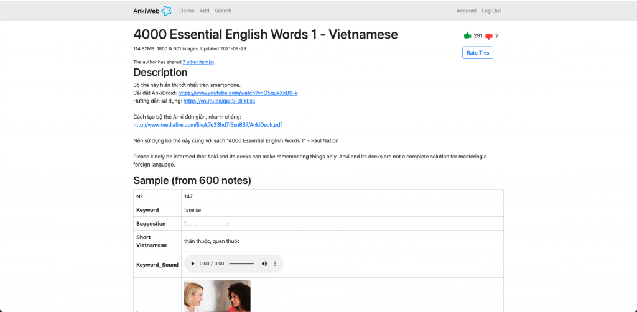
Task: Click the '291' upvote count
Action: (478, 35)
